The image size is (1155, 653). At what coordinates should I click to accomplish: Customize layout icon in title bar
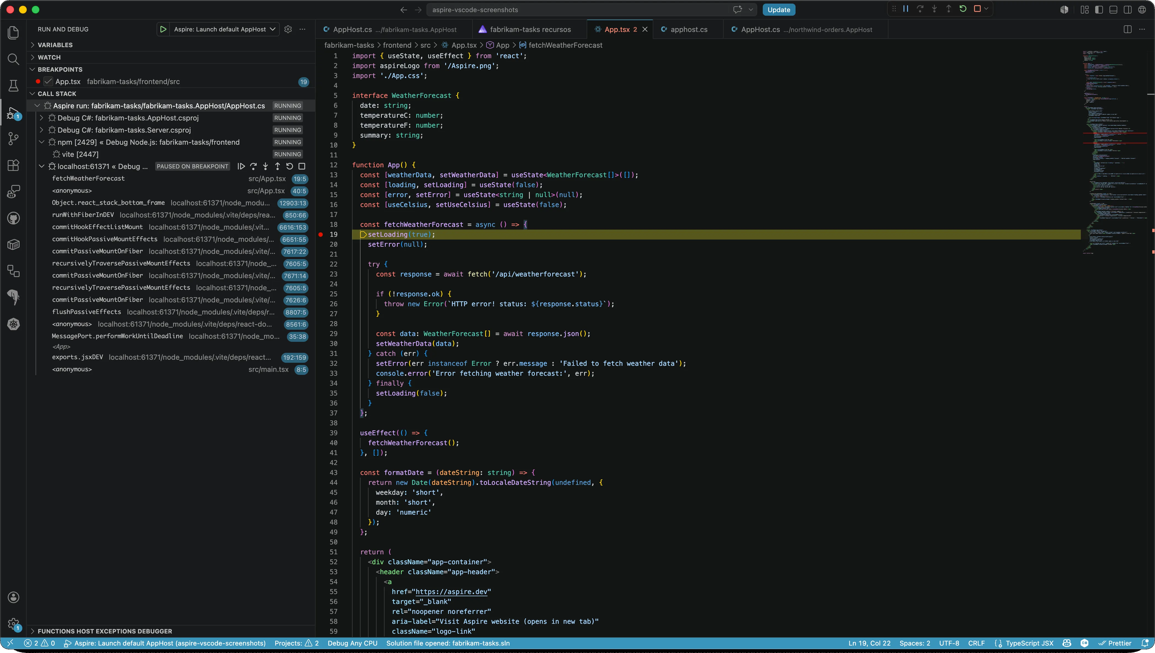tap(1085, 10)
